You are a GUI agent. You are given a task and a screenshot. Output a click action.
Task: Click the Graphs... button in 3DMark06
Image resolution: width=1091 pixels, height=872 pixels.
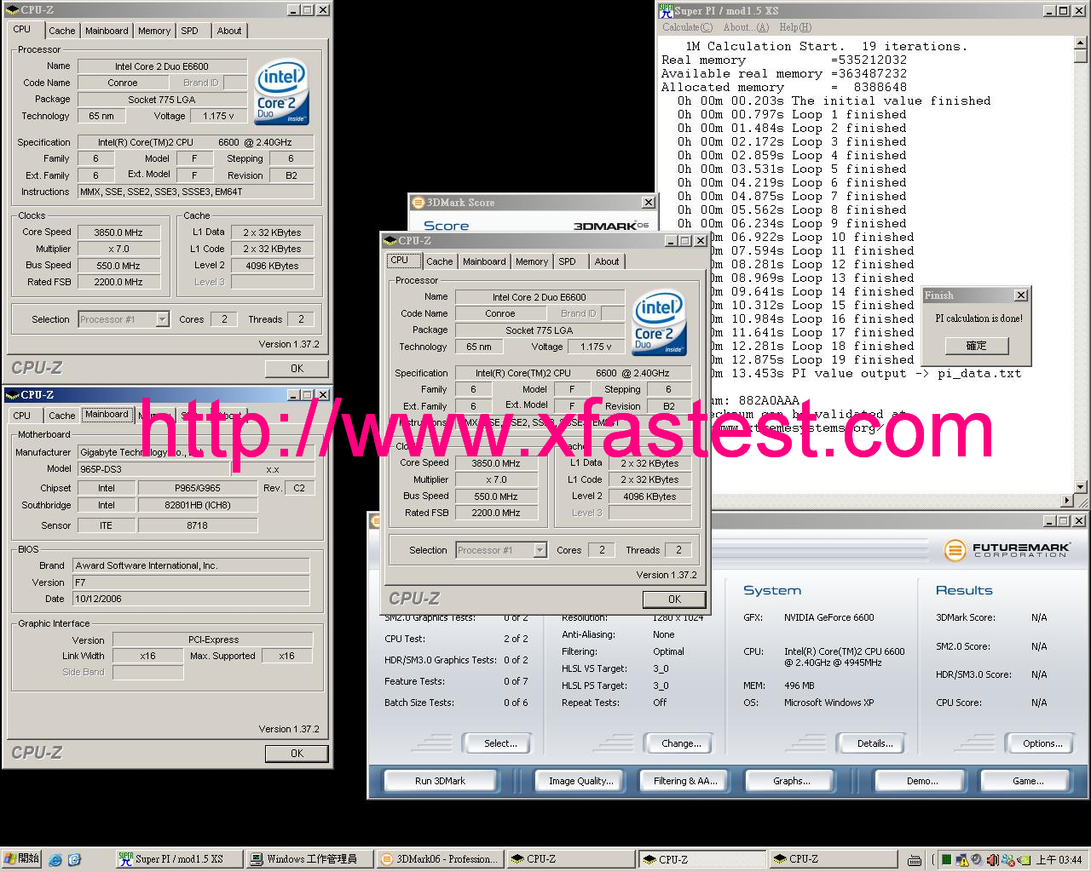click(791, 781)
